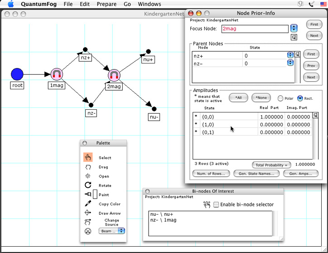
Task: Select the Copy Color eyedropper icon
Action: pos(88,204)
